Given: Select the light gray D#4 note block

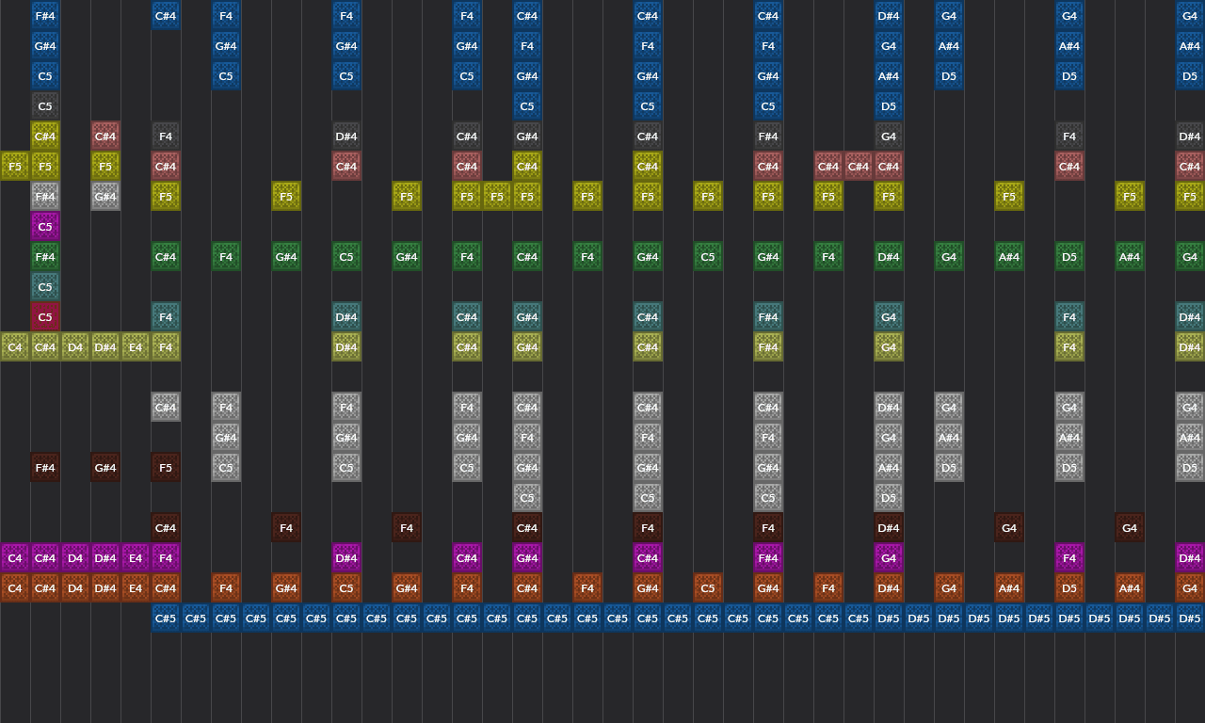Looking at the screenshot, I should click(889, 408).
